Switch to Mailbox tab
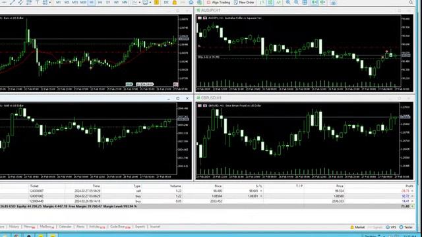422x237 pixels. [x=47, y=226]
